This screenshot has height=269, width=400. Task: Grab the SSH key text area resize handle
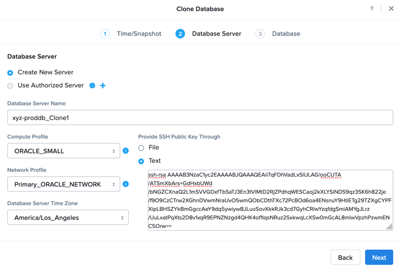coord(390,227)
